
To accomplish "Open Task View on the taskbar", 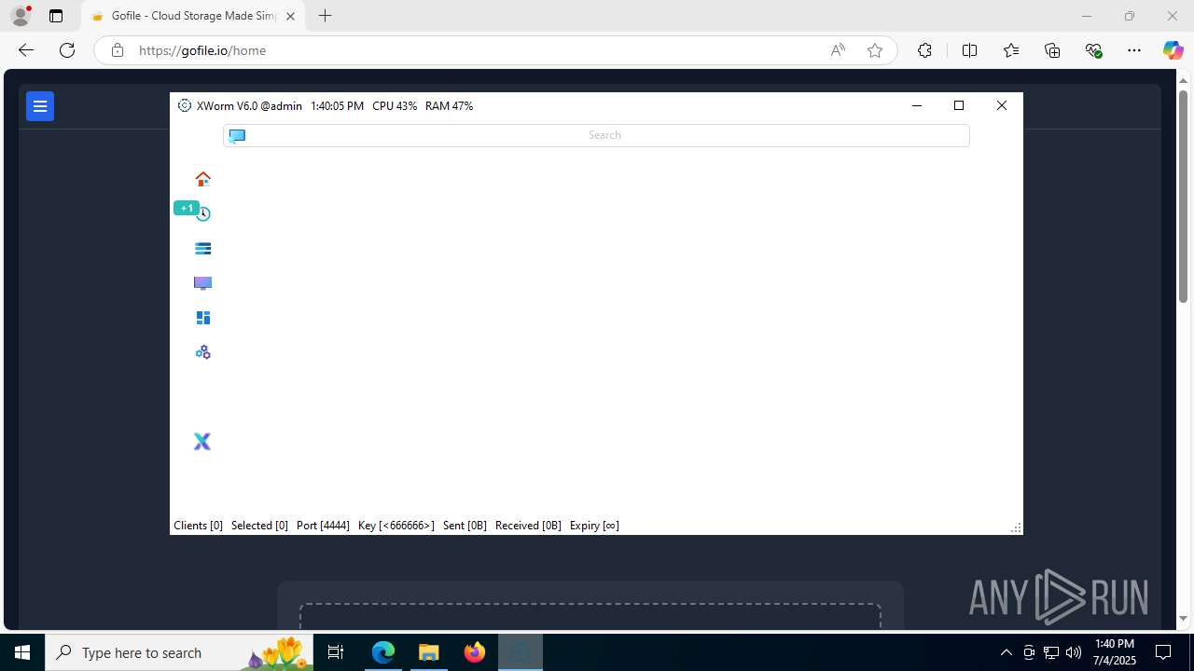I will (336, 652).
